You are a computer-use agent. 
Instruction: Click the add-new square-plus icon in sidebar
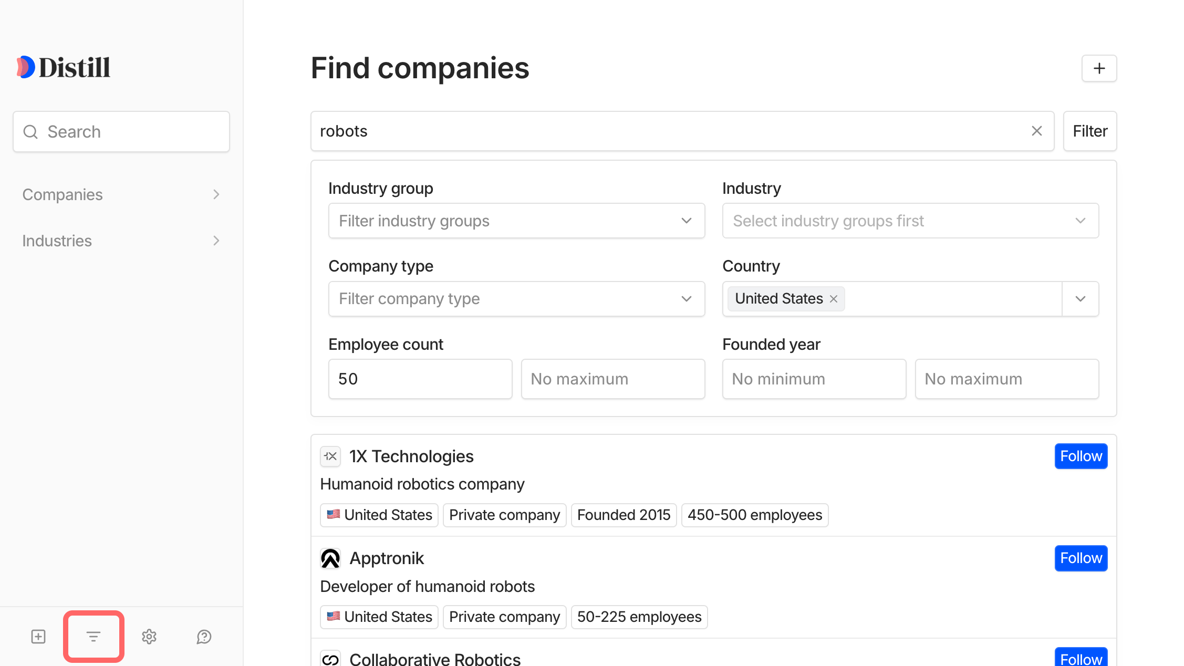38,636
